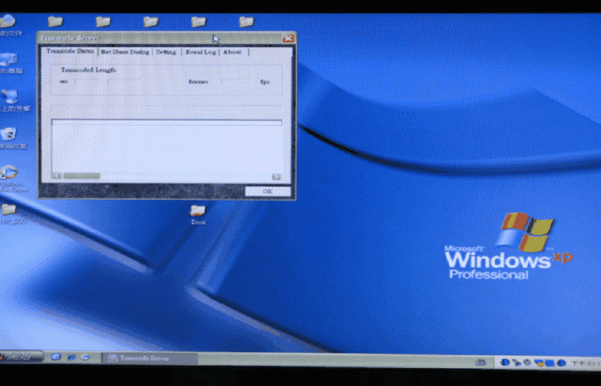The image size is (601, 386).
Task: Click the third Quick Launch icon on the taskbar
Action: [x=85, y=357]
